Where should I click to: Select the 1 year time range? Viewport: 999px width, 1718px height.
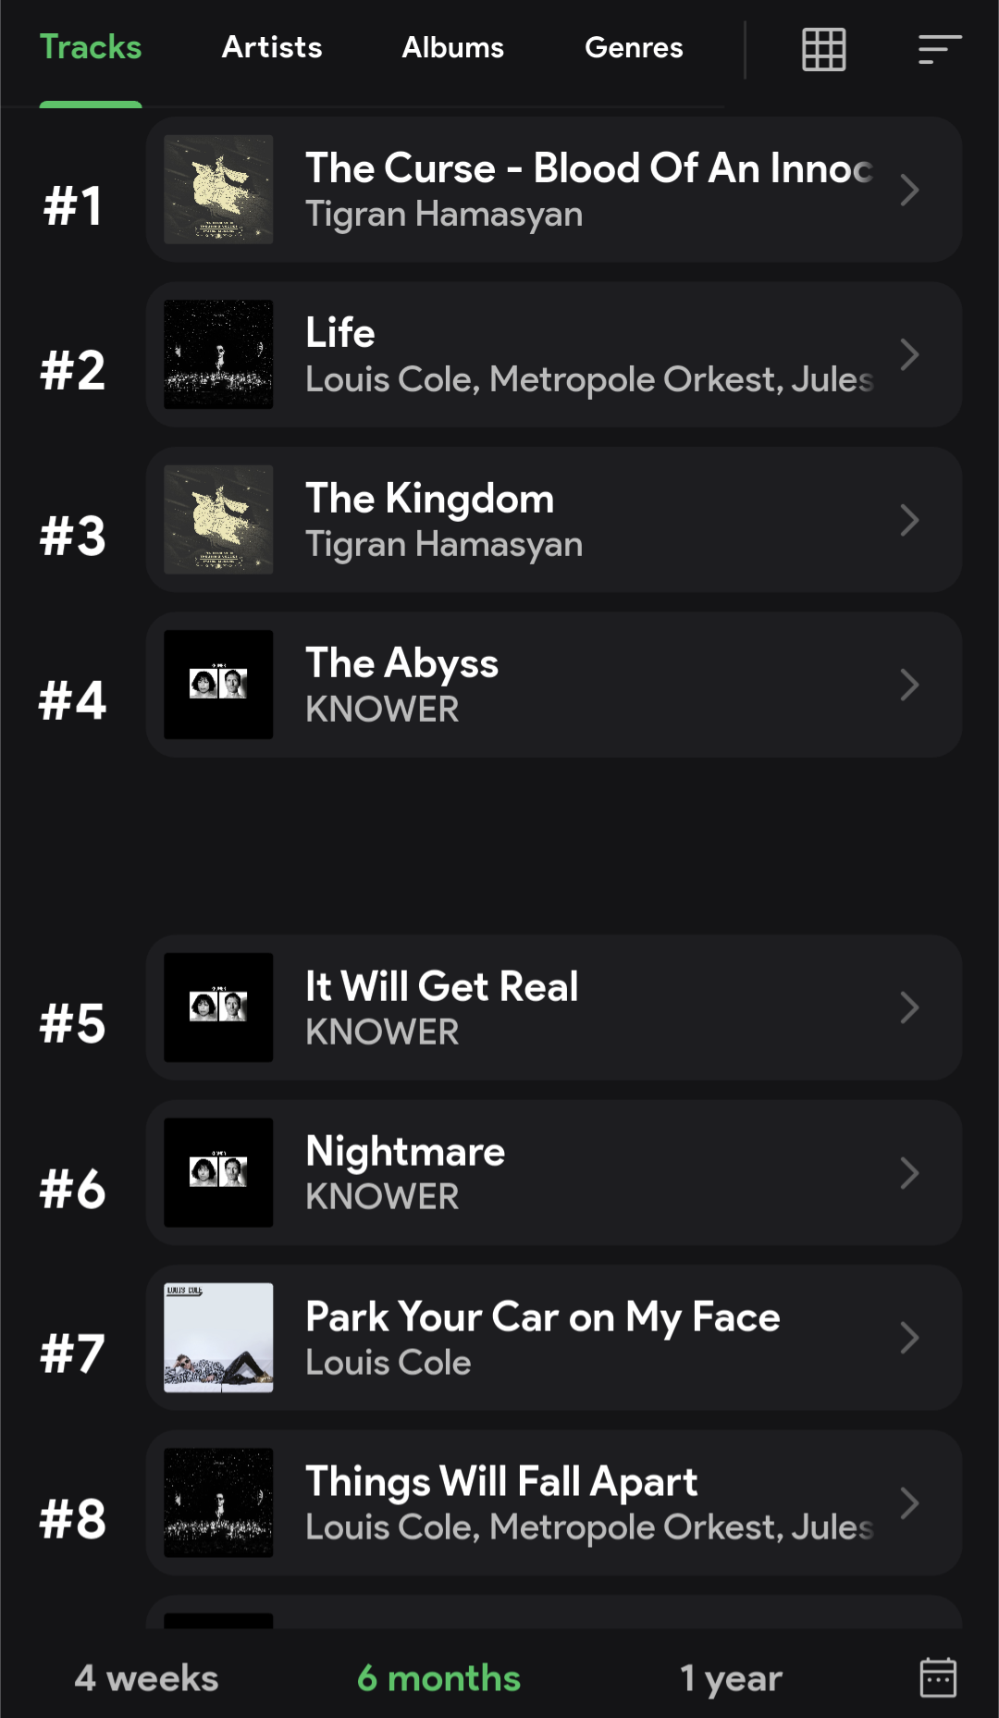point(731,1677)
